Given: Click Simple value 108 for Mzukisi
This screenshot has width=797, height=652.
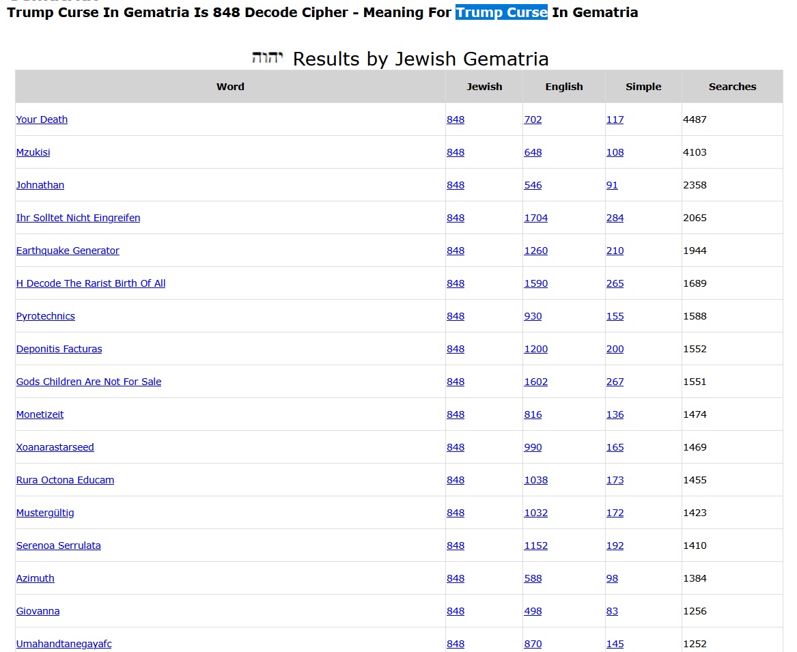Looking at the screenshot, I should point(615,152).
